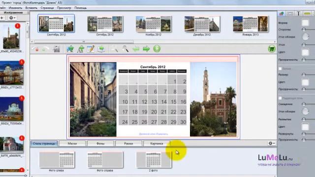Select the tower church image in Изображения list
The width and height of the screenshot is (315, 177).
(11, 37)
